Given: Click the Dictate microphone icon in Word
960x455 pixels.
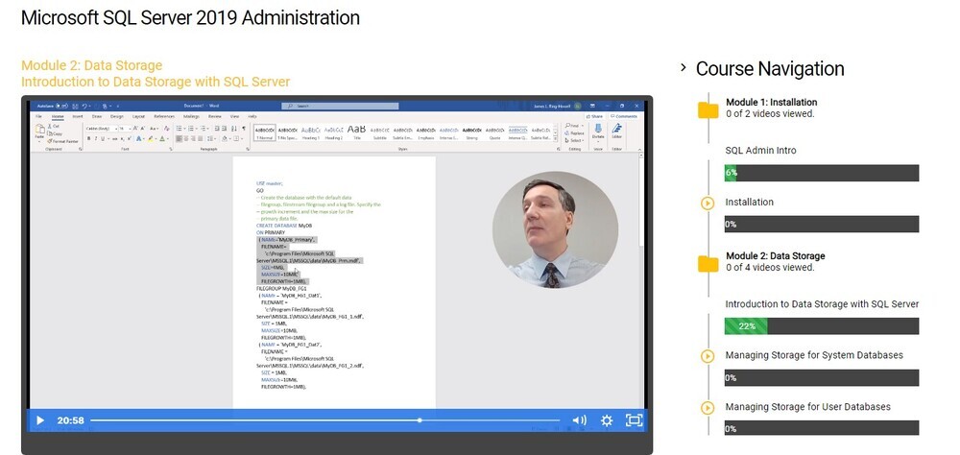Looking at the screenshot, I should [x=598, y=128].
